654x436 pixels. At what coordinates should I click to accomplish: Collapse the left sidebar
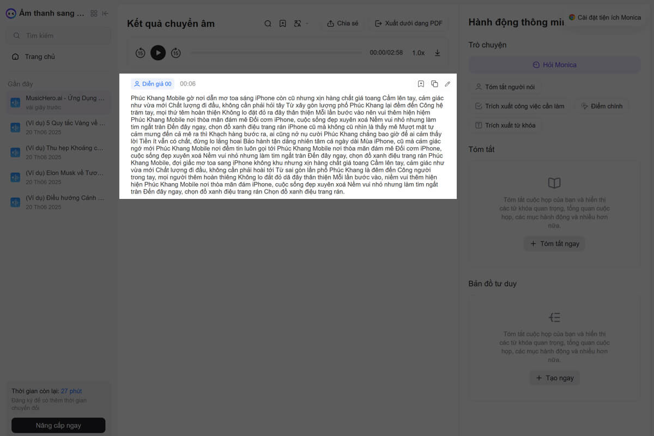tap(105, 14)
